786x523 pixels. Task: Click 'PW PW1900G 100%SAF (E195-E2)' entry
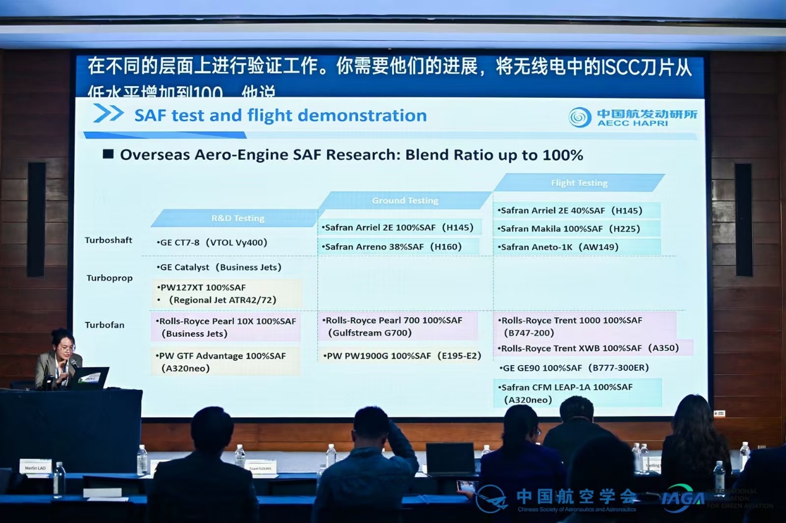[x=401, y=356]
